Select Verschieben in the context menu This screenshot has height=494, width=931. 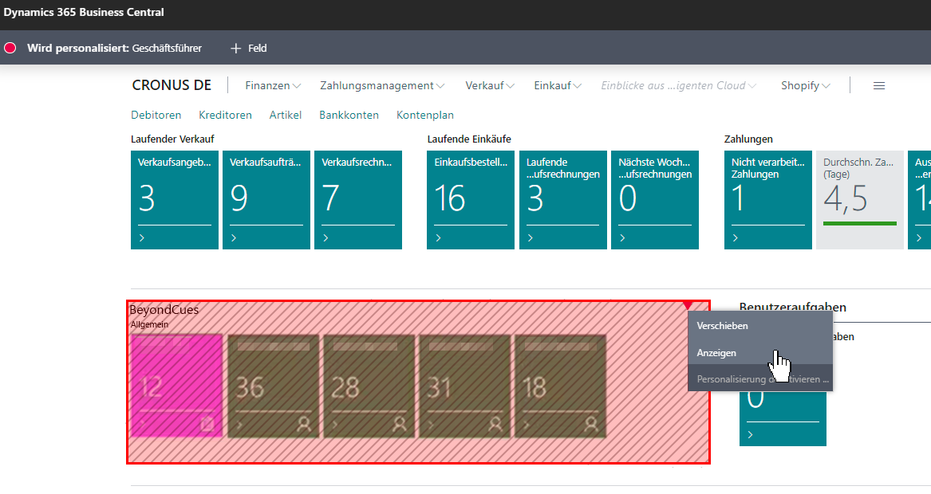pyautogui.click(x=723, y=325)
